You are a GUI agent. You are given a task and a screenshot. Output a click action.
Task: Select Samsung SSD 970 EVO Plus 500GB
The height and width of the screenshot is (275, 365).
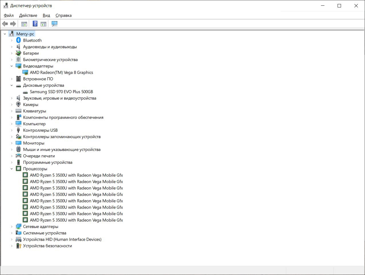pos(61,92)
